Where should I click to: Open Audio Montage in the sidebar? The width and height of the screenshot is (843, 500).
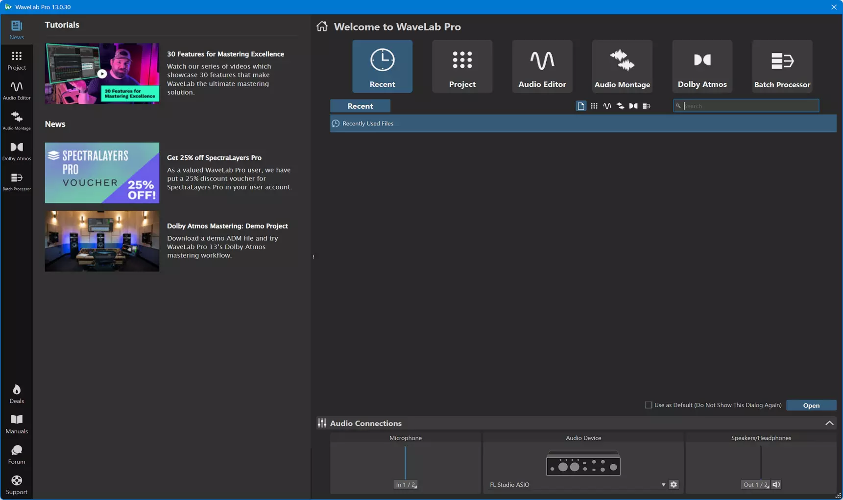click(17, 121)
